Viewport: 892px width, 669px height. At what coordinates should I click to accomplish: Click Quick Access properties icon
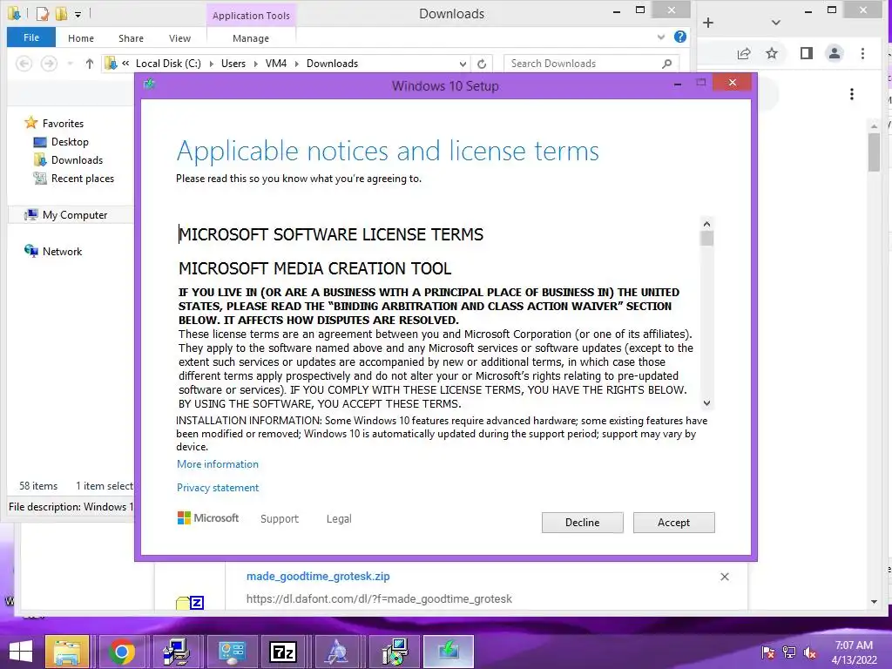coord(42,14)
